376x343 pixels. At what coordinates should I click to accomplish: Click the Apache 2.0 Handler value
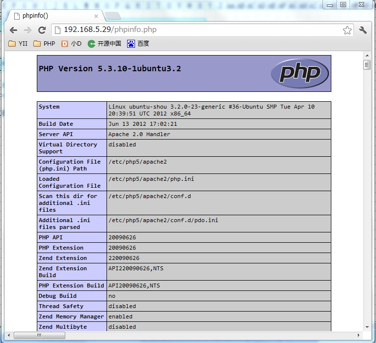tap(139, 134)
